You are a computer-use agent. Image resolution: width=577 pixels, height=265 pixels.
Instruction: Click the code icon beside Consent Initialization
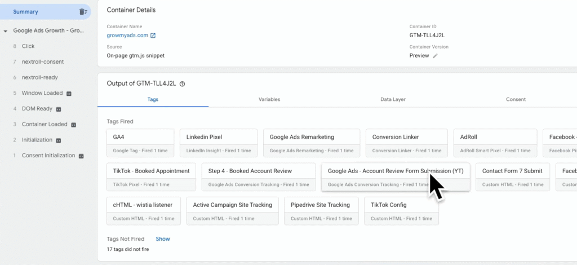click(x=81, y=156)
